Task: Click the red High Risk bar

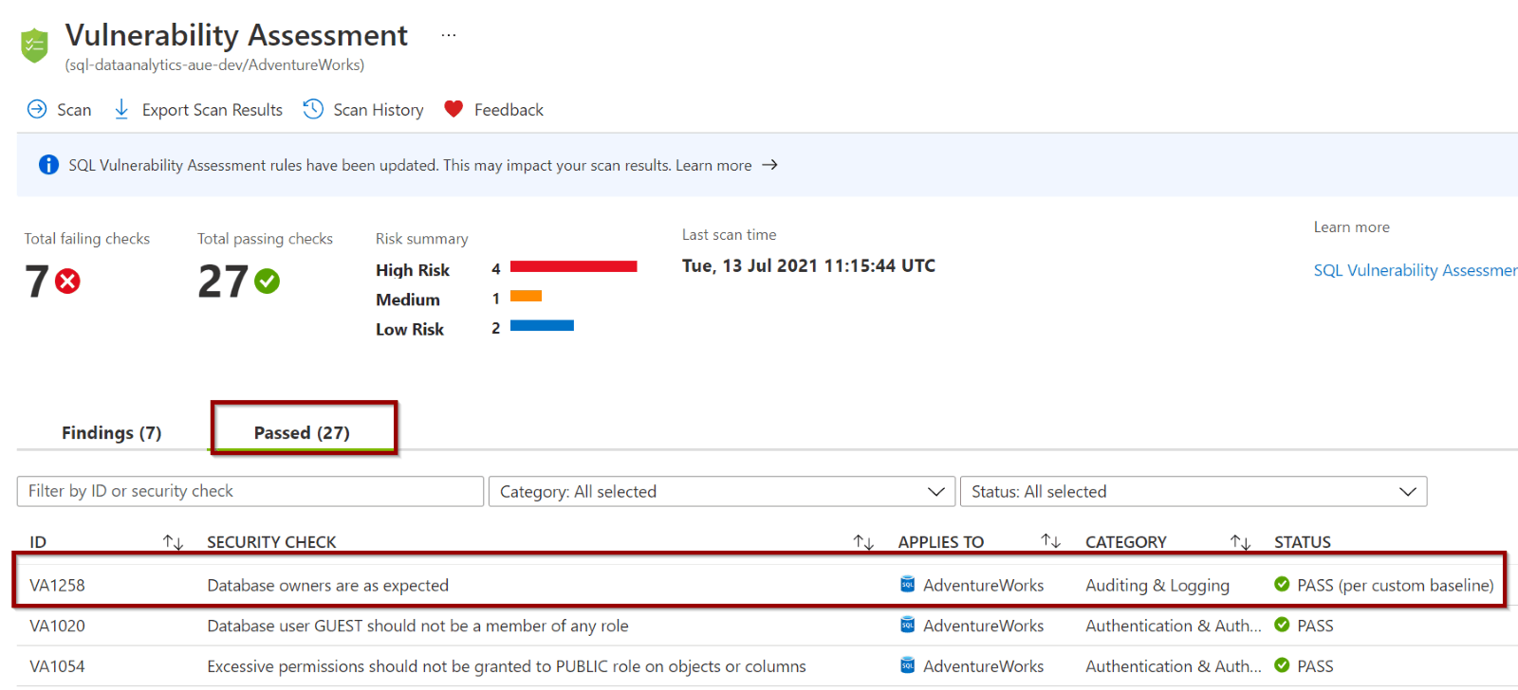Action: click(573, 266)
